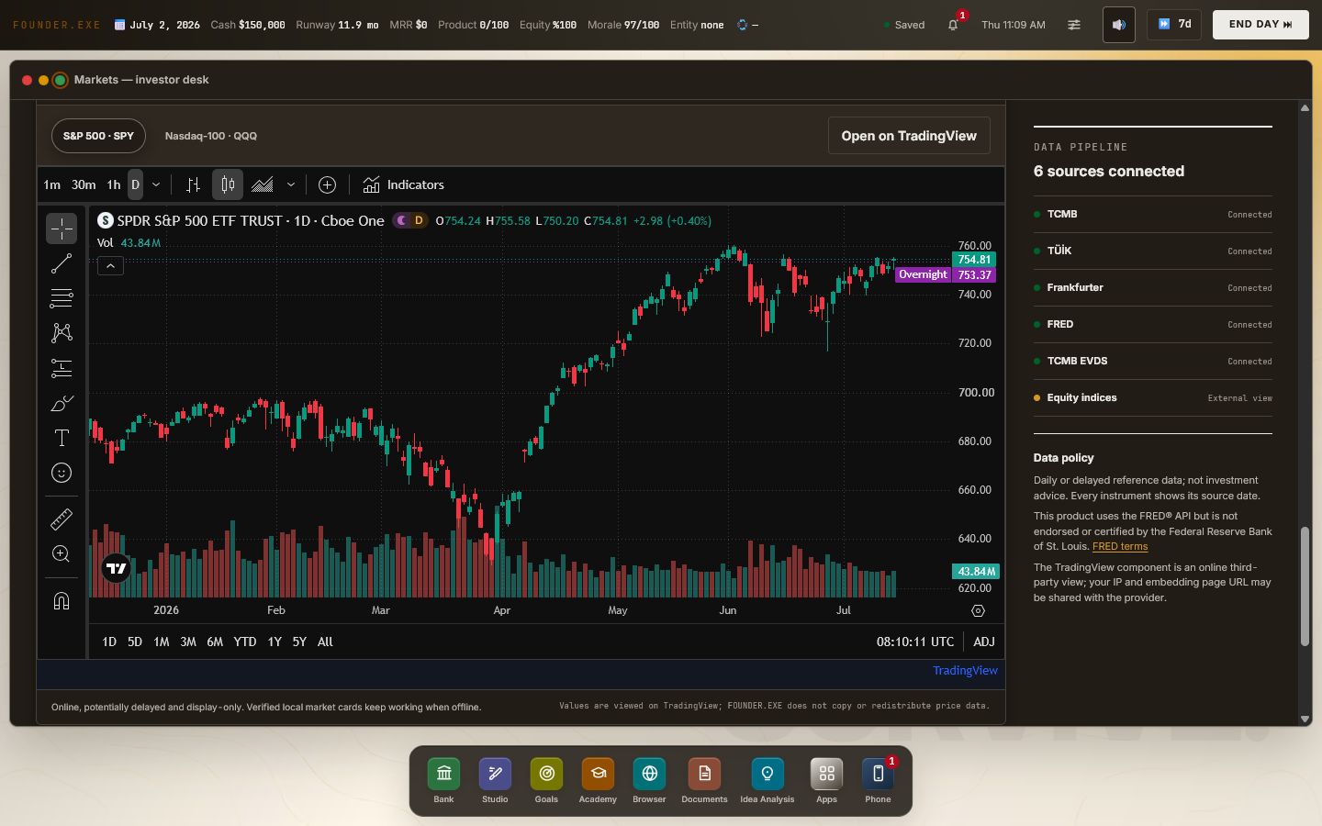Switch chart style to candles
This screenshot has height=826, width=1322.
pyautogui.click(x=228, y=184)
